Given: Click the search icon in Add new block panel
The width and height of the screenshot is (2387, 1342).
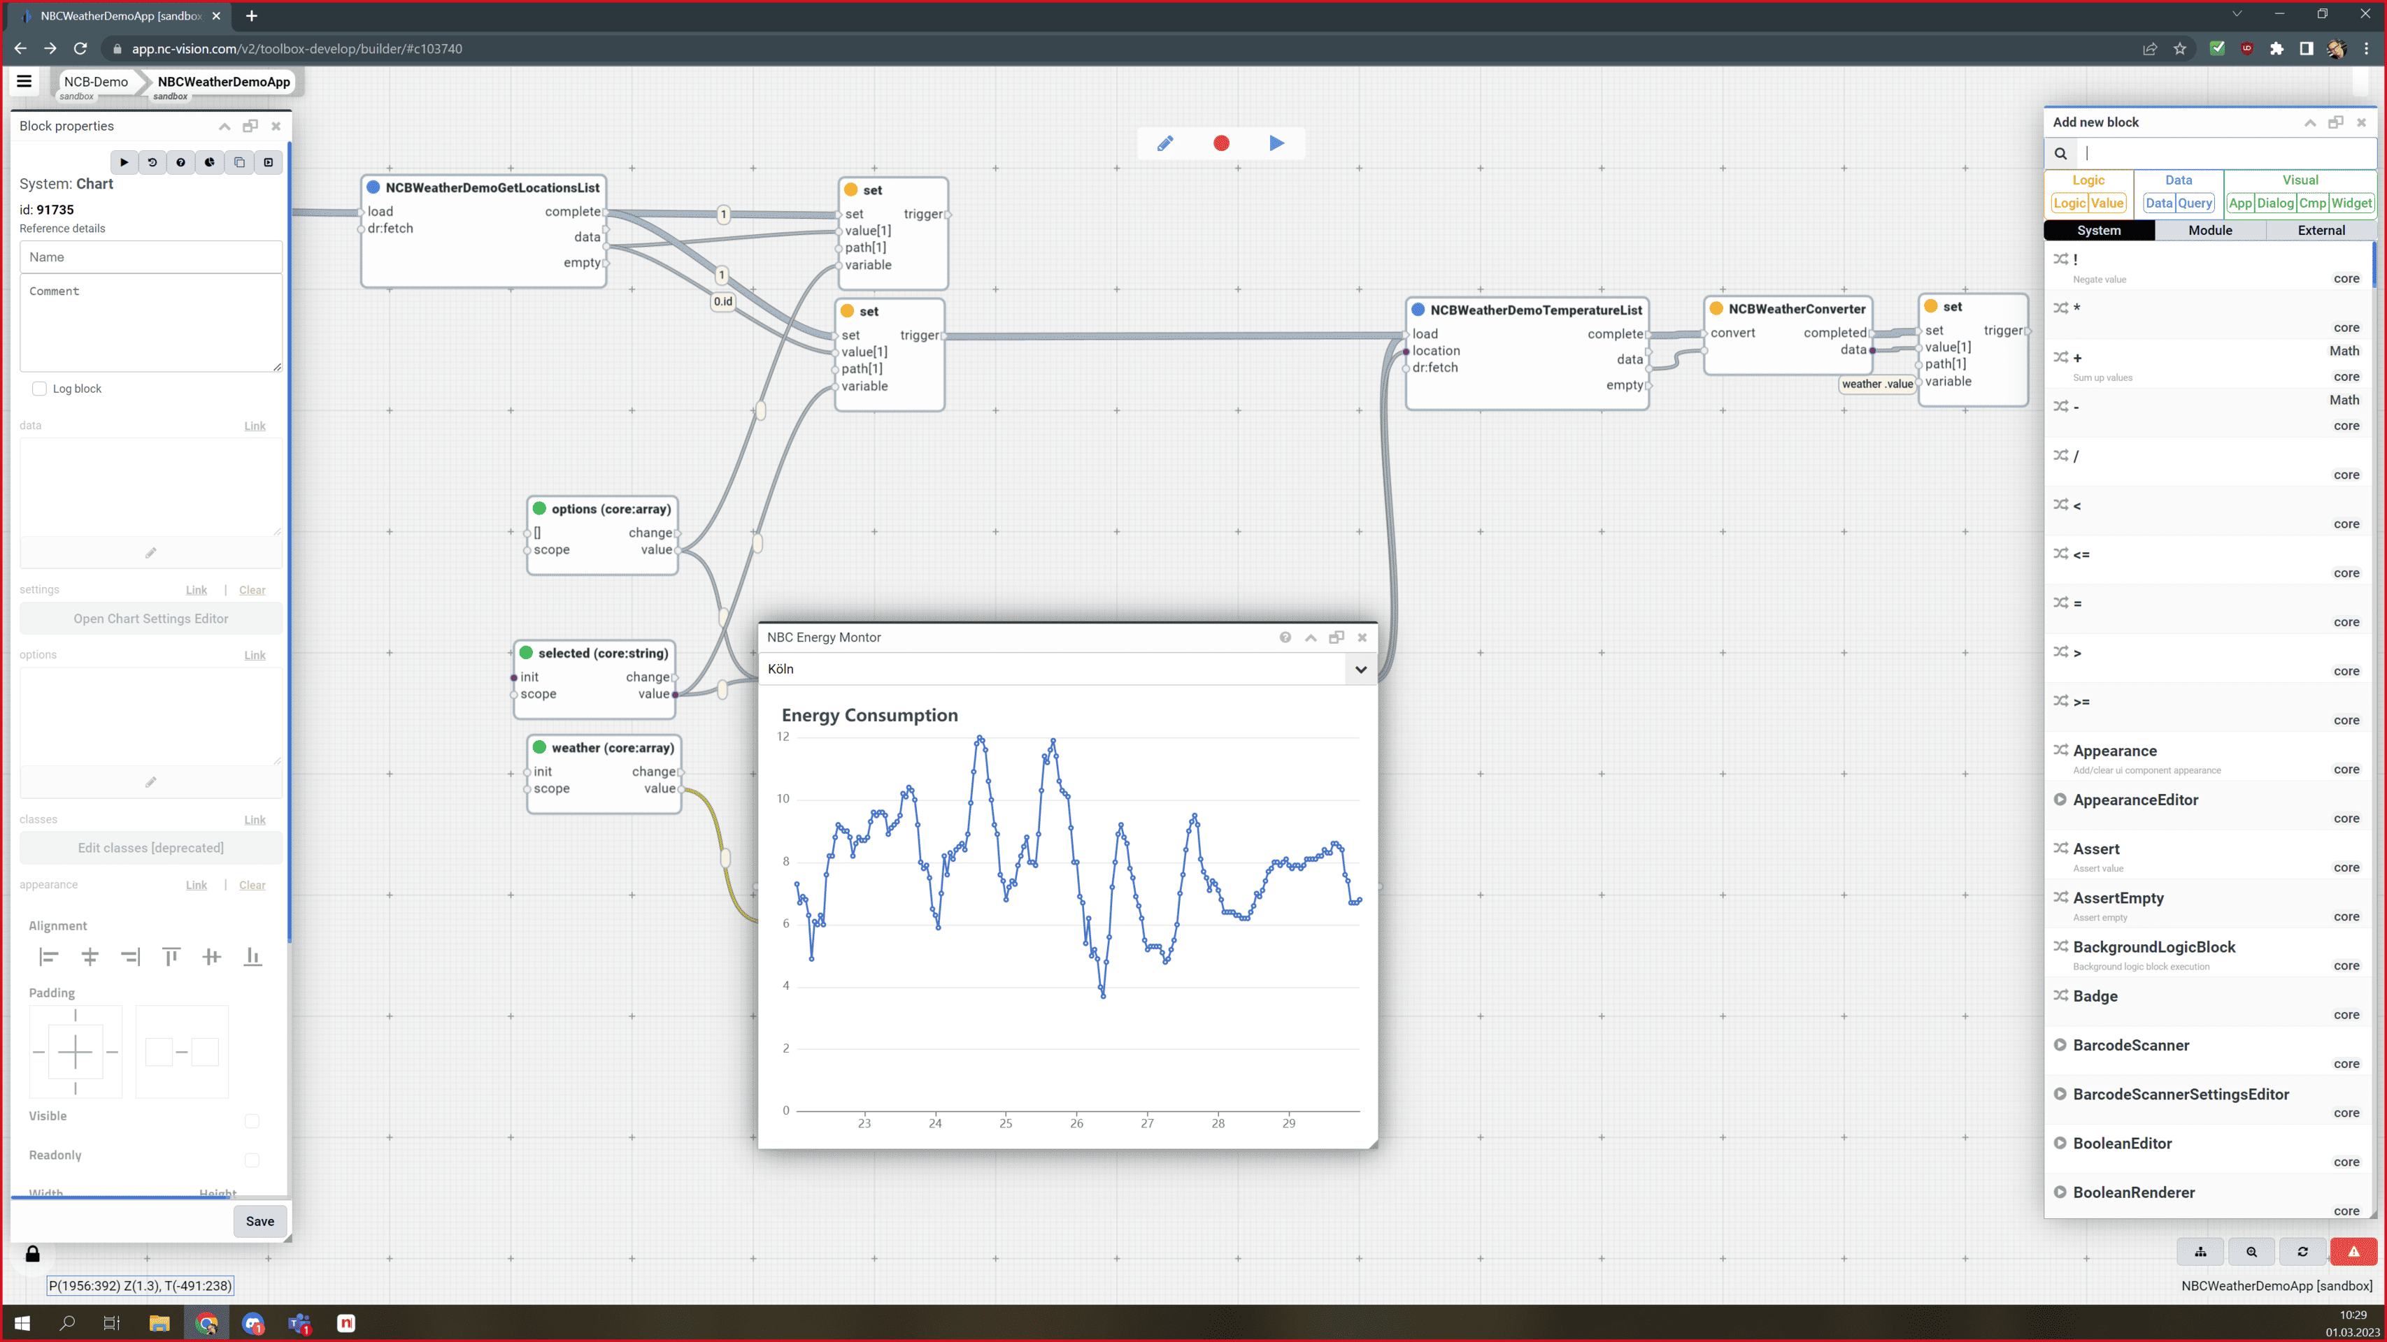Looking at the screenshot, I should point(2061,154).
